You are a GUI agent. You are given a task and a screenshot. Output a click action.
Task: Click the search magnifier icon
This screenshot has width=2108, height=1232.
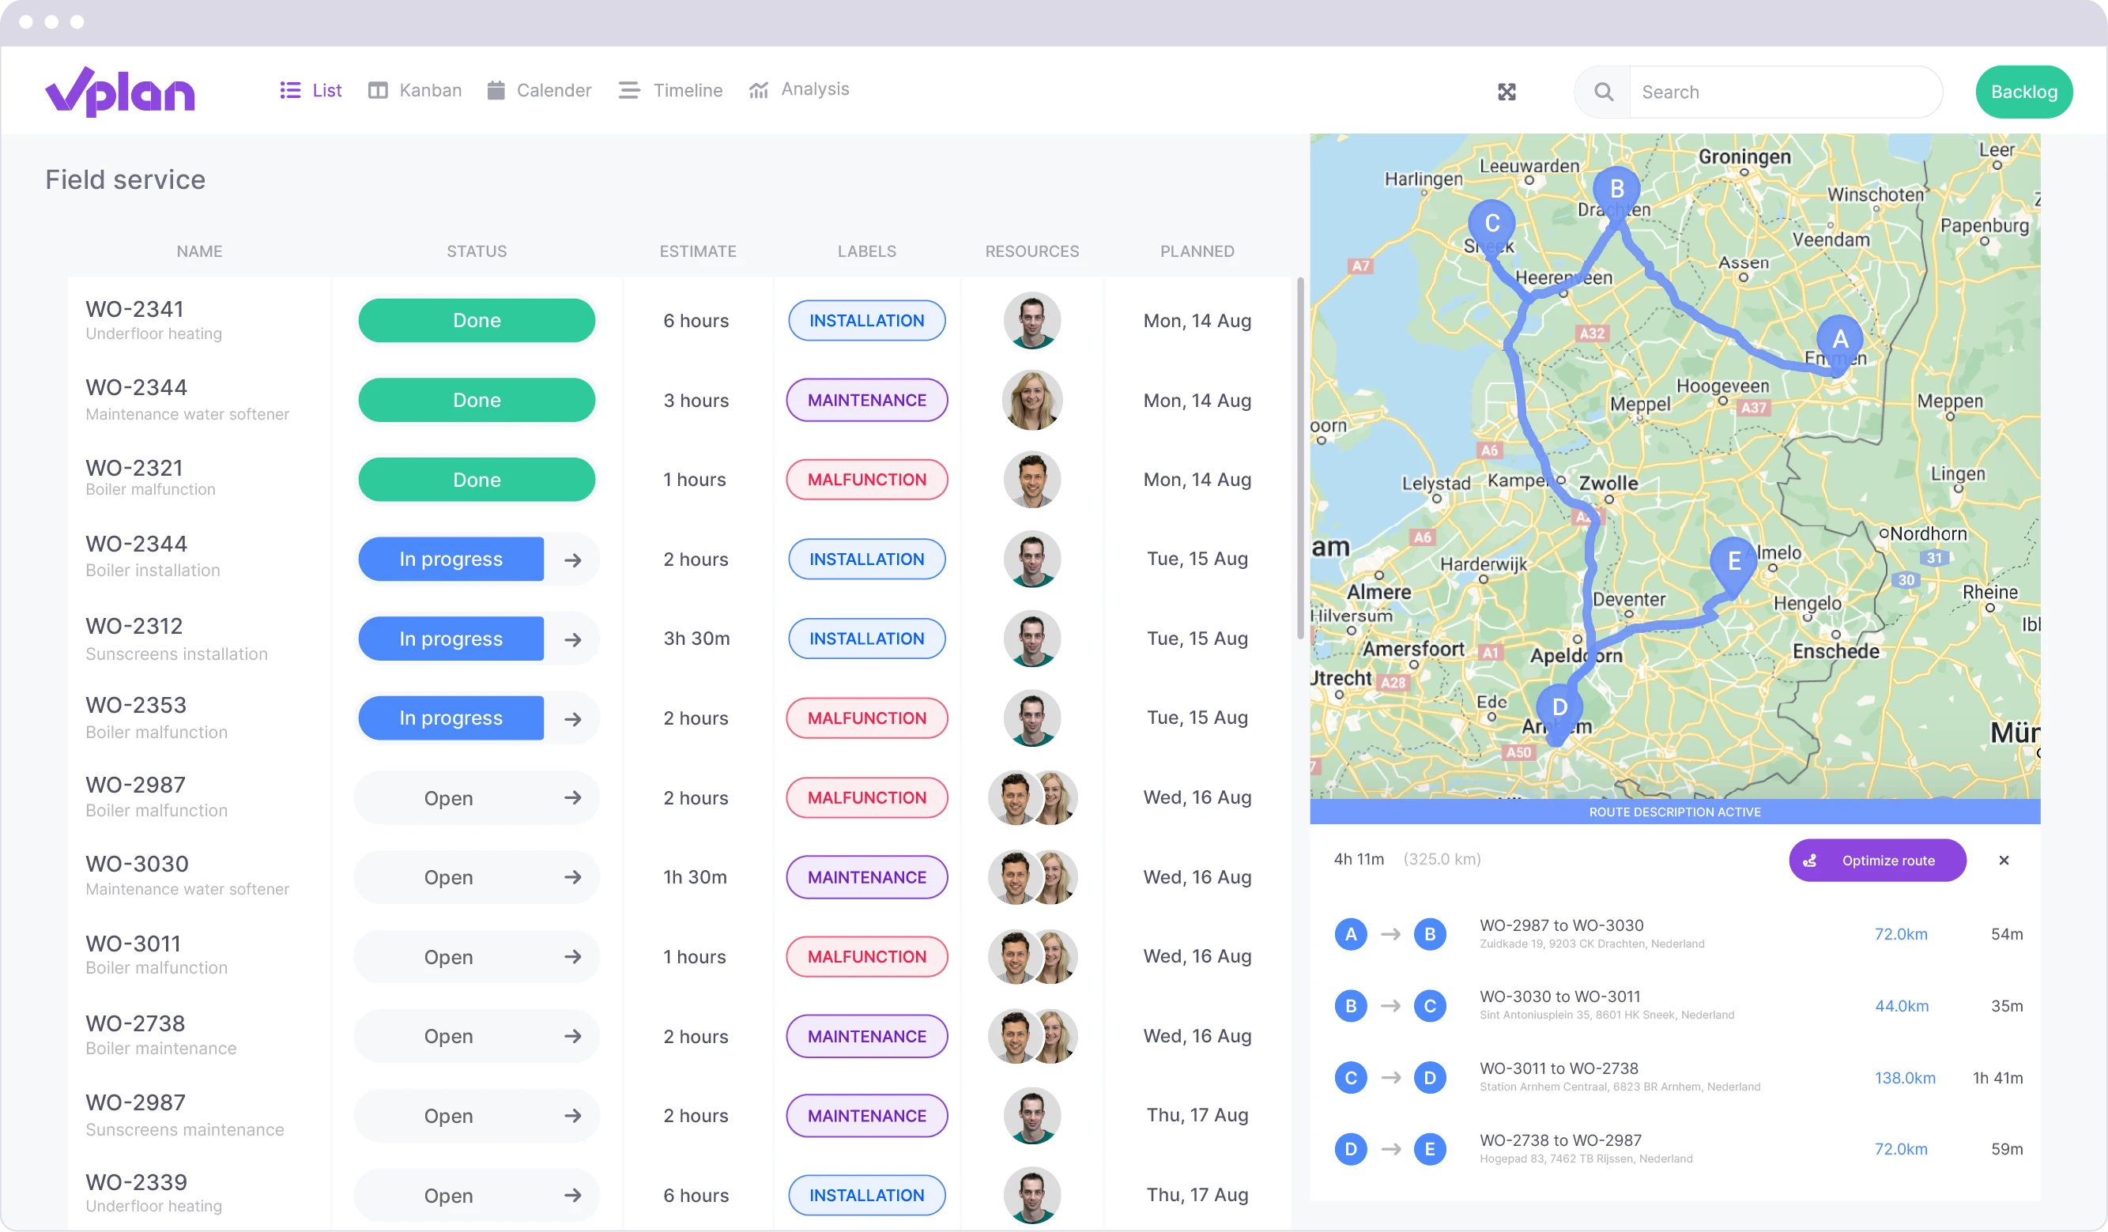click(x=1602, y=91)
